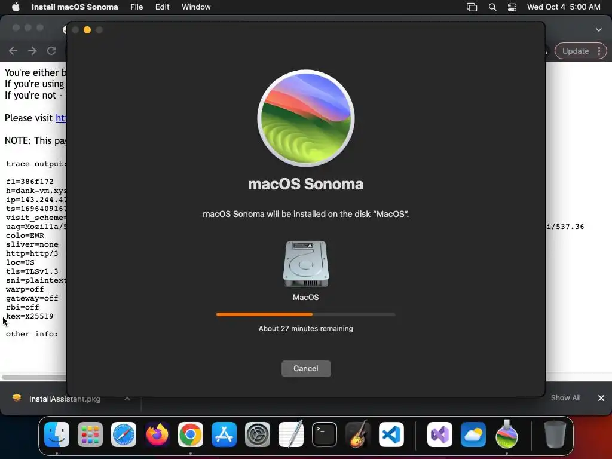
Task: Open the Apple menu
Action: (x=16, y=7)
